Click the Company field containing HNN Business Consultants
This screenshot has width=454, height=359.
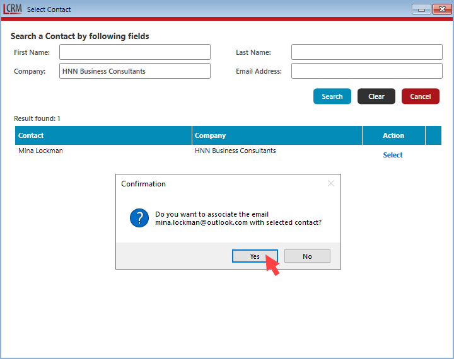click(134, 71)
